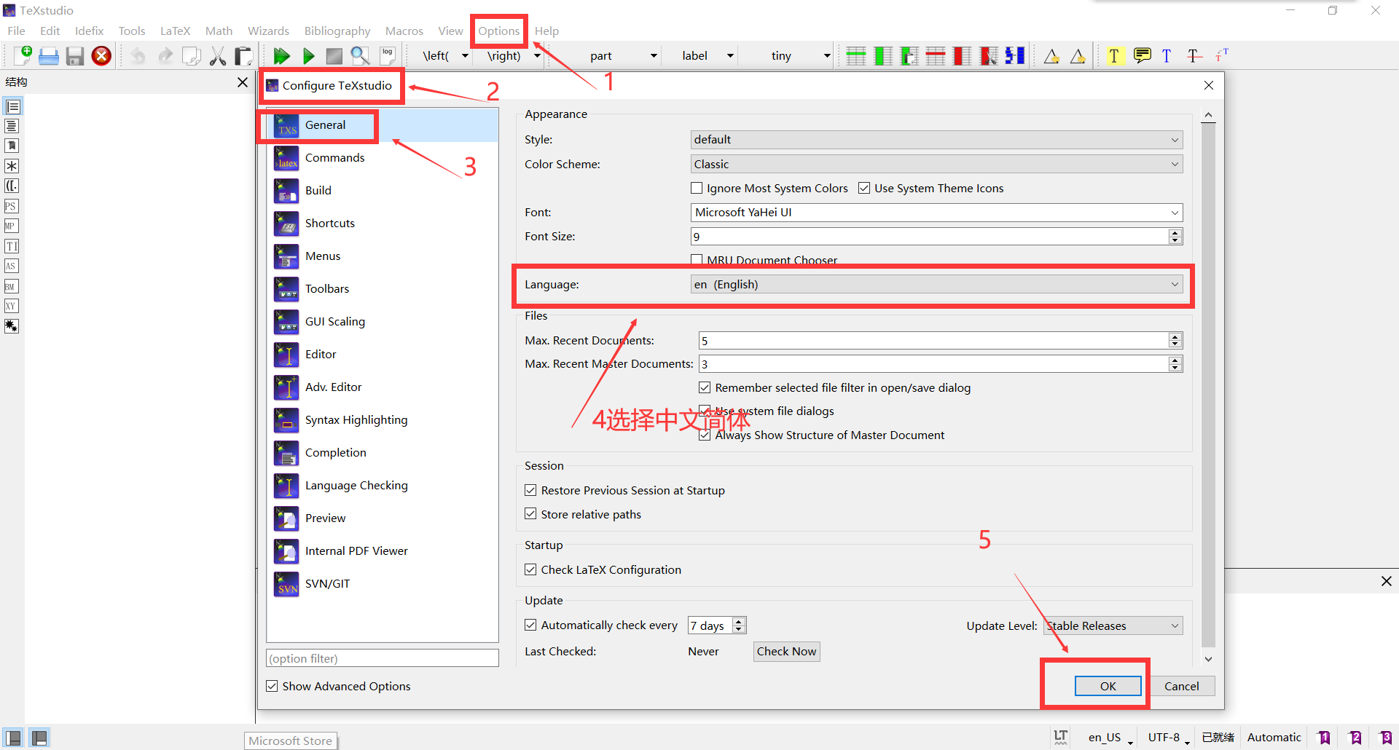Click the bookmark icon in structure sidebar

pyautogui.click(x=12, y=146)
